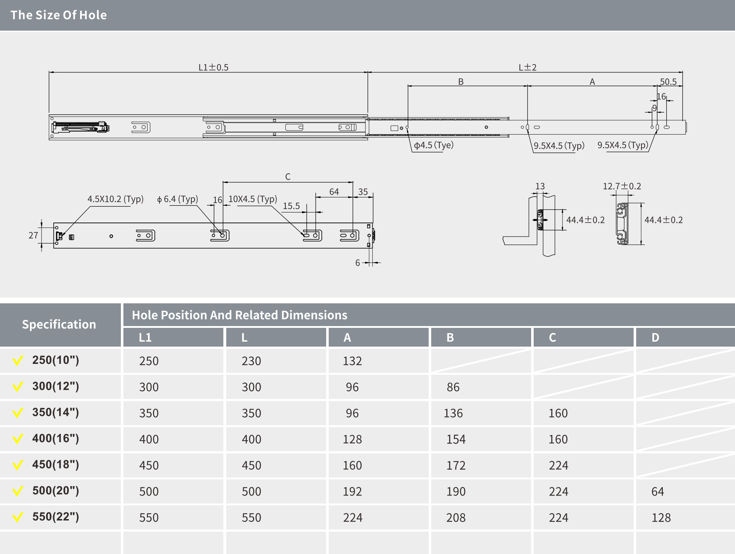Click the A value "224" in 550(22") row
Screen dimensions: 735x554
353,518
